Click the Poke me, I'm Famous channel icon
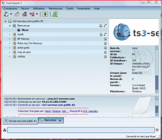Viewport: 162px width, 140px height. click(14, 43)
